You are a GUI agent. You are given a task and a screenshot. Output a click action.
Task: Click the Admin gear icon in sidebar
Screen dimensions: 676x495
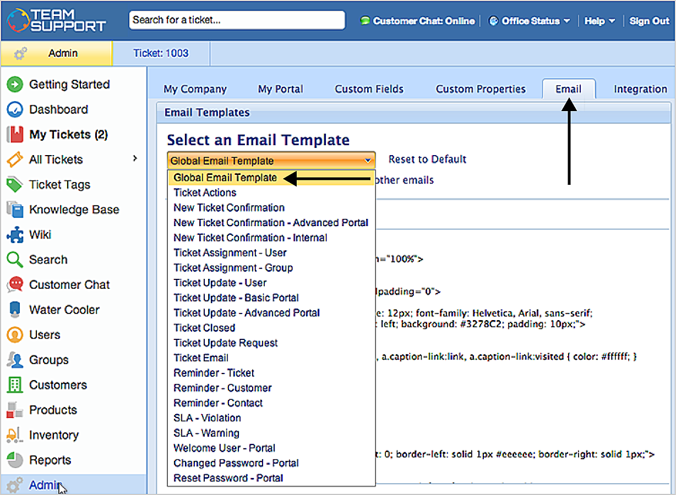coord(14,485)
